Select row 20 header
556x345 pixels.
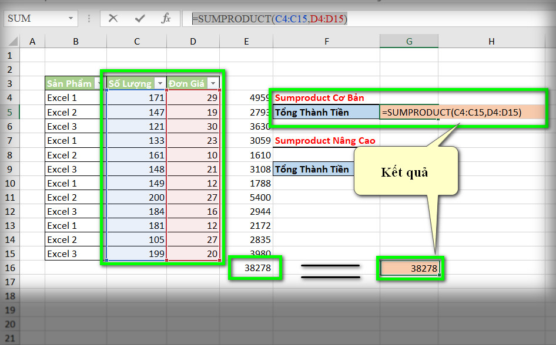(9, 324)
